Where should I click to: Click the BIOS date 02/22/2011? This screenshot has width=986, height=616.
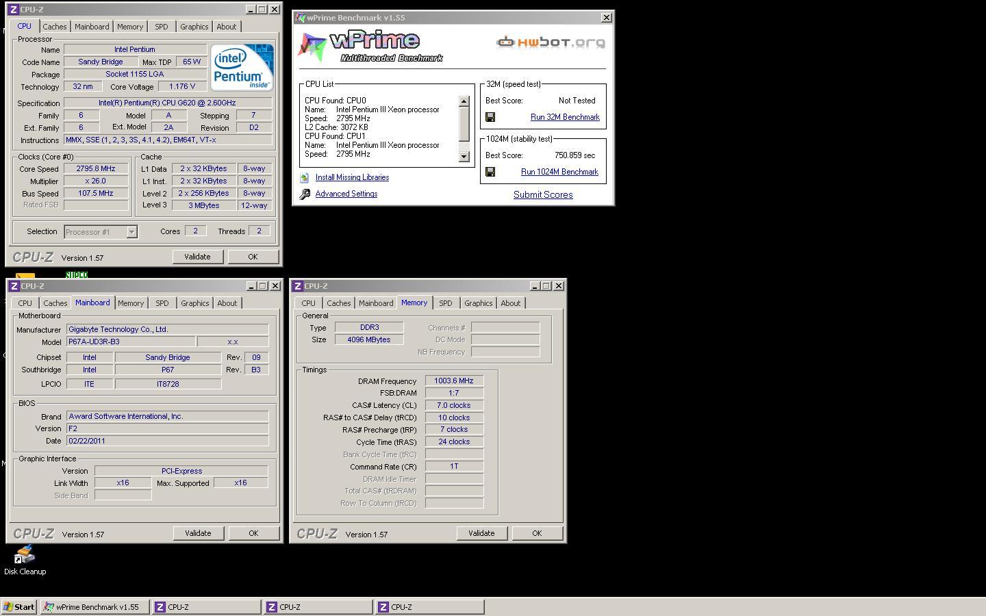(167, 441)
